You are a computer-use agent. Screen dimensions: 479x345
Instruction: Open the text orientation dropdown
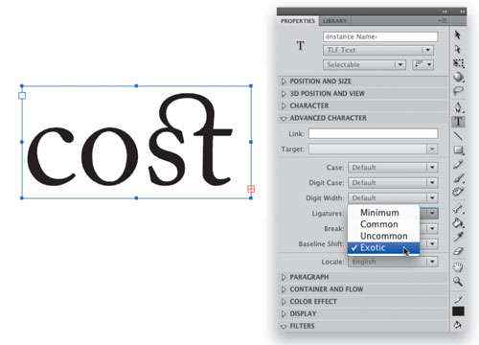(x=422, y=64)
